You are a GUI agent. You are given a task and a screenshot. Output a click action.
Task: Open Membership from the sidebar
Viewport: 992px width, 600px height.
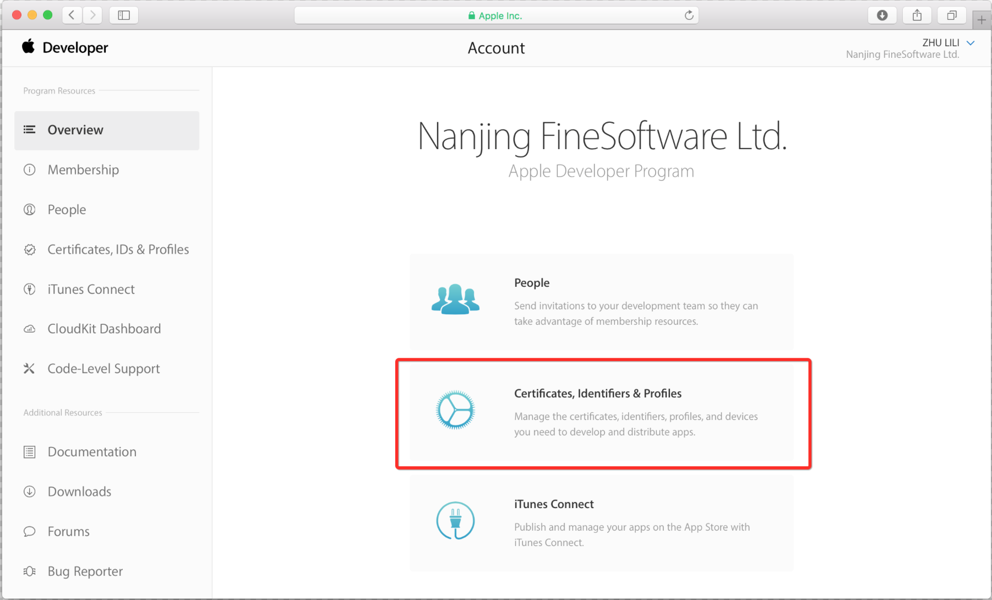(83, 170)
